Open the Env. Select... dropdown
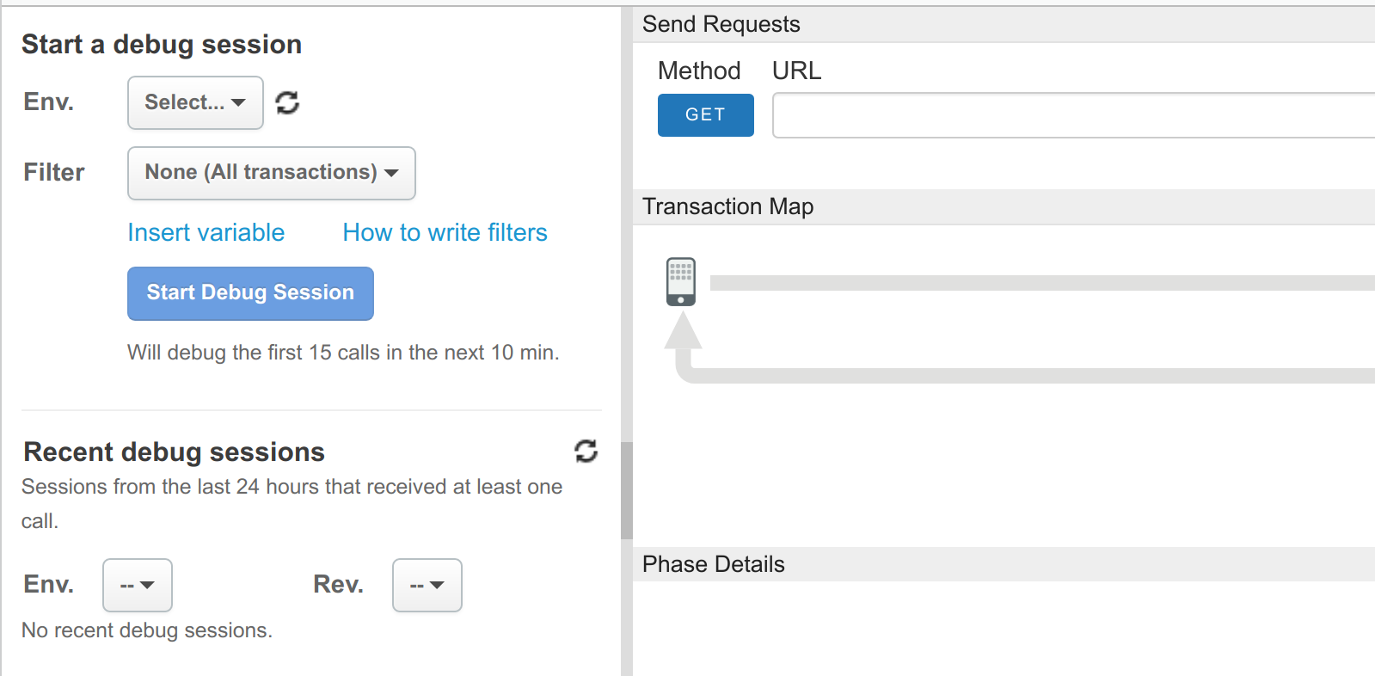1375x676 pixels. [x=195, y=103]
